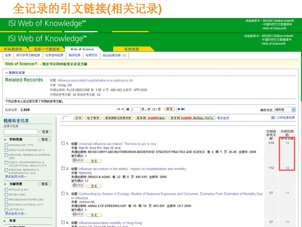Select the Web of Science tab

pos(82,49)
